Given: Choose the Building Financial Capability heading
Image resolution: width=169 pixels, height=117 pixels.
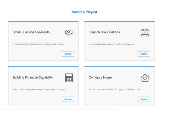Looking at the screenshot, I should click(33, 77).
